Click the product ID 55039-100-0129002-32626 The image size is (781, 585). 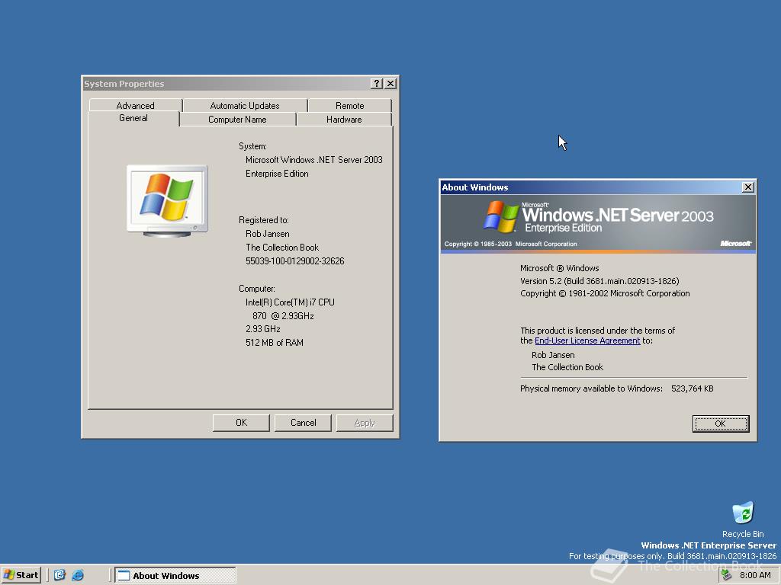pos(295,261)
